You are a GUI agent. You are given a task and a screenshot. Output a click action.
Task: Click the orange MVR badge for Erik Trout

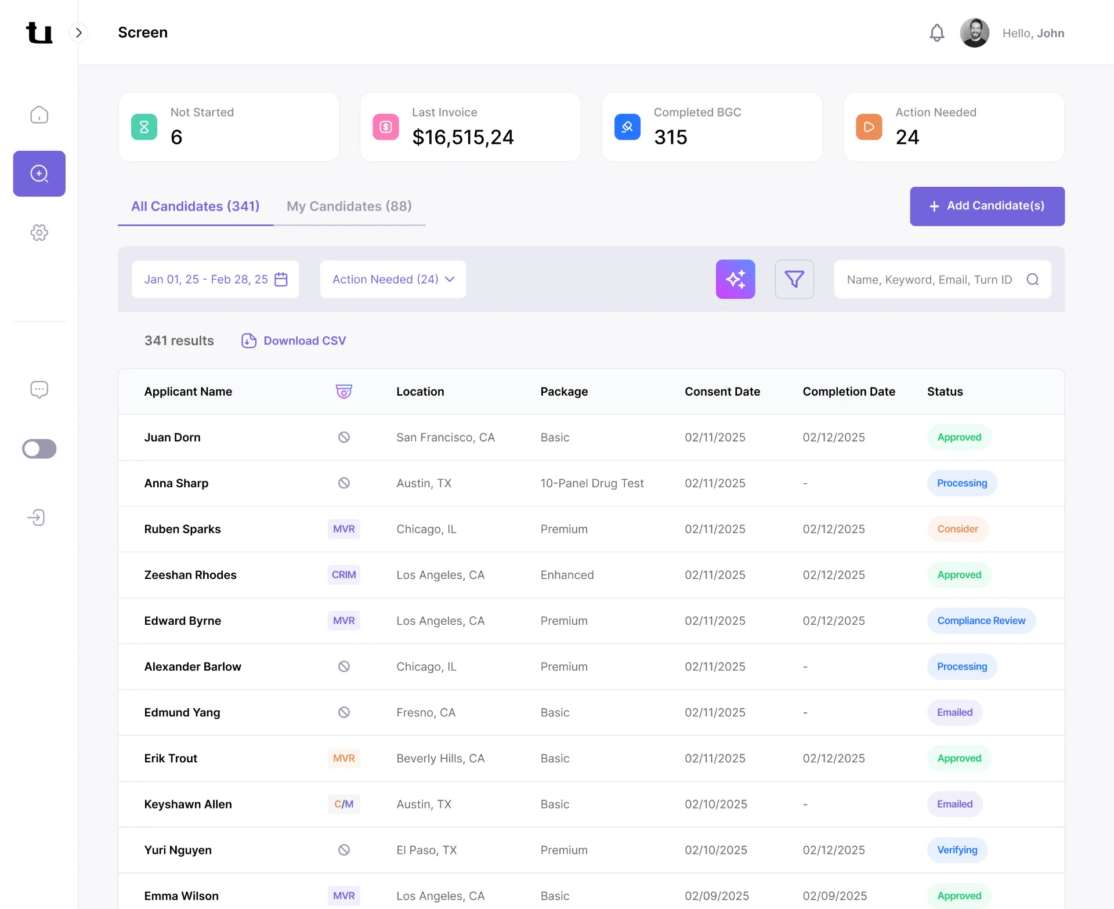(343, 758)
